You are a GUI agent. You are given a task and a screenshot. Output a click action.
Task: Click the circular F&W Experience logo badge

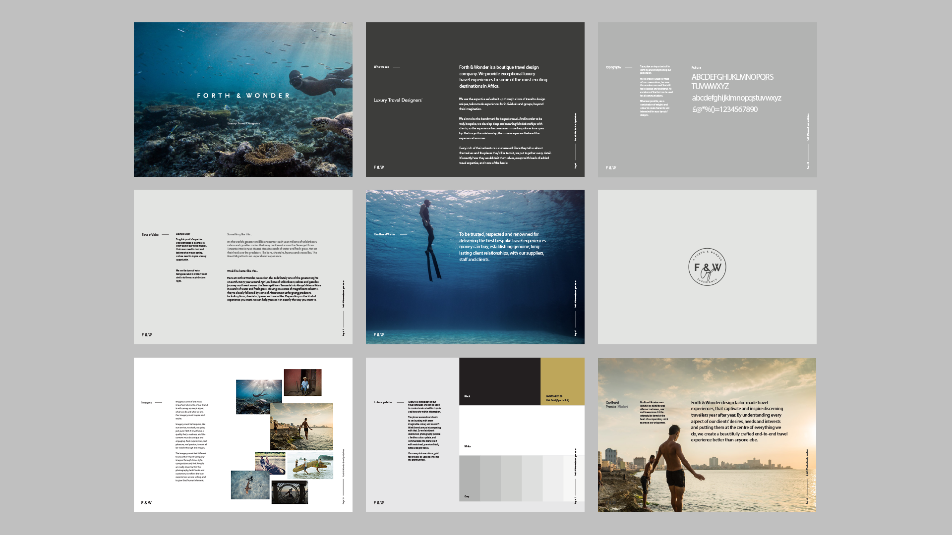(x=707, y=267)
